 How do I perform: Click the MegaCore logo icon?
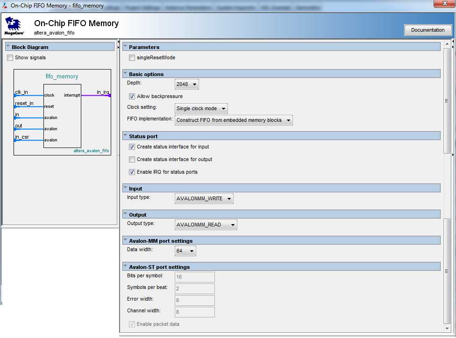pyautogui.click(x=14, y=26)
